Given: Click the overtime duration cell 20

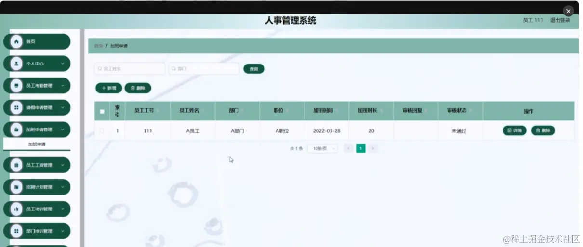Looking at the screenshot, I should tap(371, 131).
